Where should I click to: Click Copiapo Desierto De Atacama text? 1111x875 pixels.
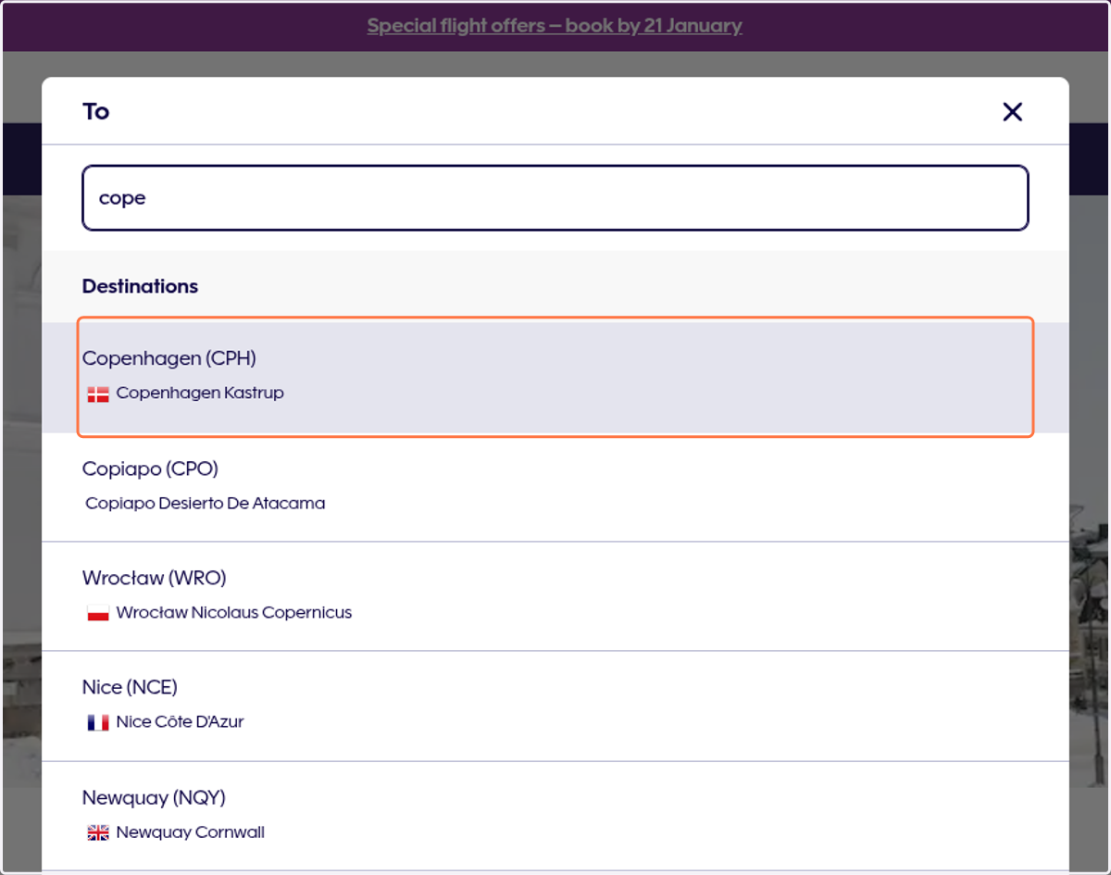pyautogui.click(x=206, y=504)
